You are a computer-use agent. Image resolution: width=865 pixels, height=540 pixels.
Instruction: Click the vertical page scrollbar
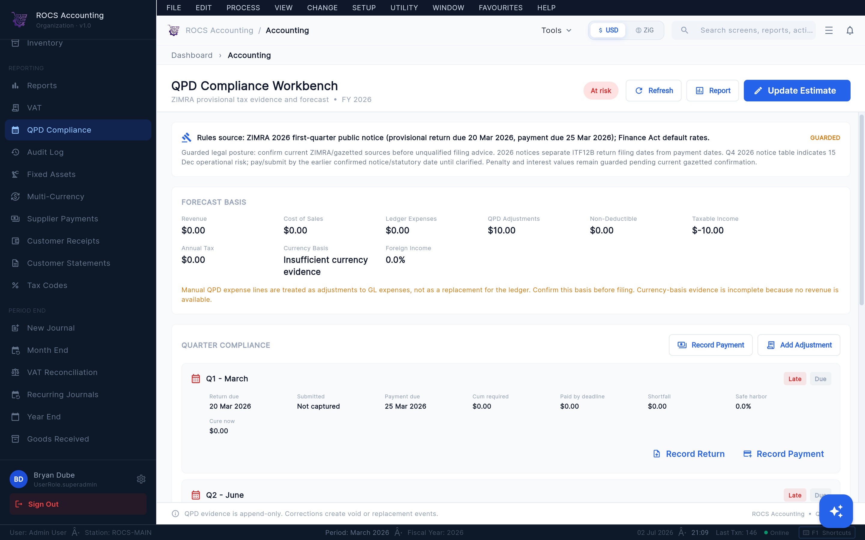[x=862, y=211]
